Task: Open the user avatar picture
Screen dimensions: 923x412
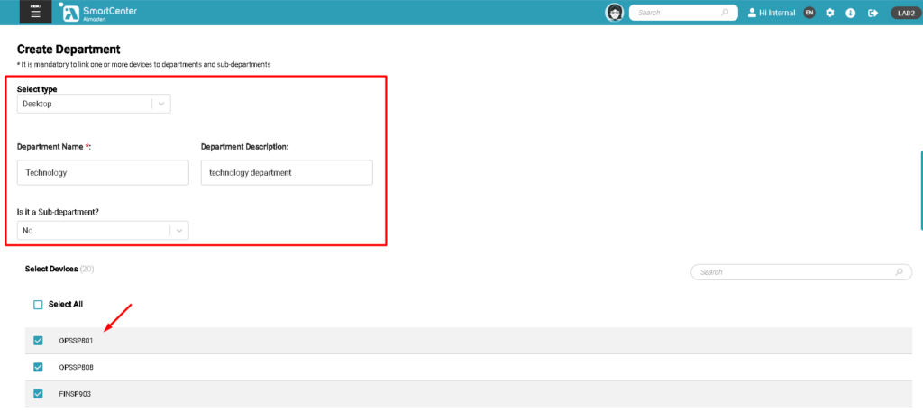Action: tap(615, 13)
